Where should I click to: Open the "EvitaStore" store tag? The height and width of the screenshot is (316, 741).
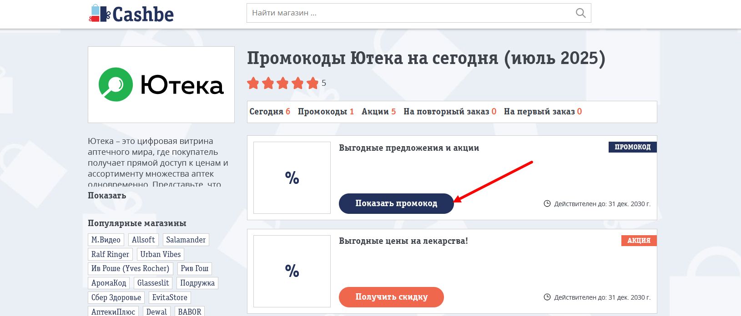tap(170, 297)
